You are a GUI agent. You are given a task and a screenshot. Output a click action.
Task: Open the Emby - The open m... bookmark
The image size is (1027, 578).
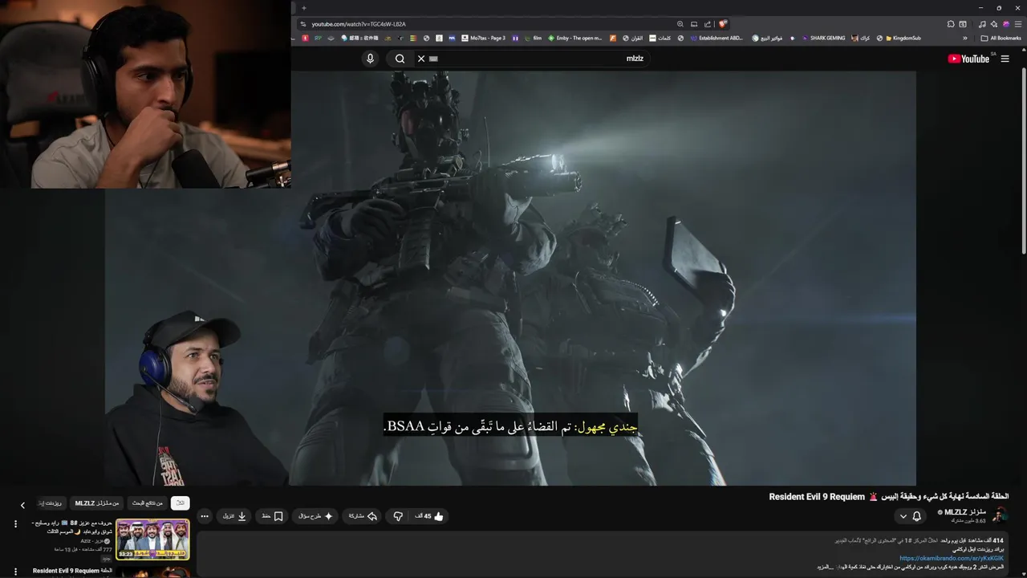575,38
